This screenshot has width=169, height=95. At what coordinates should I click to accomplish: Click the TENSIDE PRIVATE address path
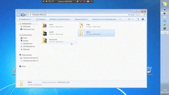(x=39, y=15)
